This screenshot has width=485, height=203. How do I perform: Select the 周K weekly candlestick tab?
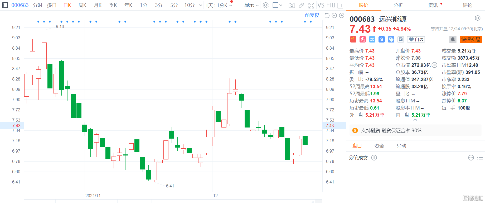(x=83, y=5)
